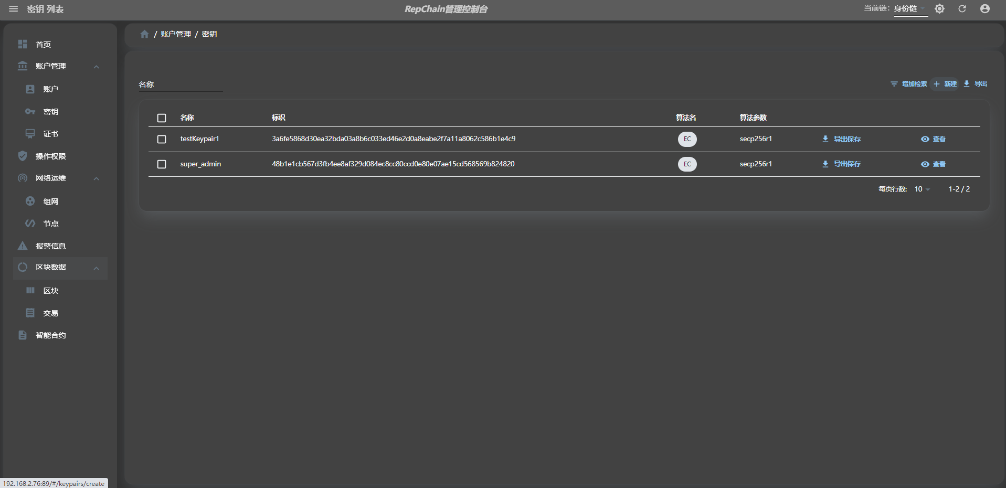Click super_admin name cell
This screenshot has width=1006, height=488.
coord(200,164)
